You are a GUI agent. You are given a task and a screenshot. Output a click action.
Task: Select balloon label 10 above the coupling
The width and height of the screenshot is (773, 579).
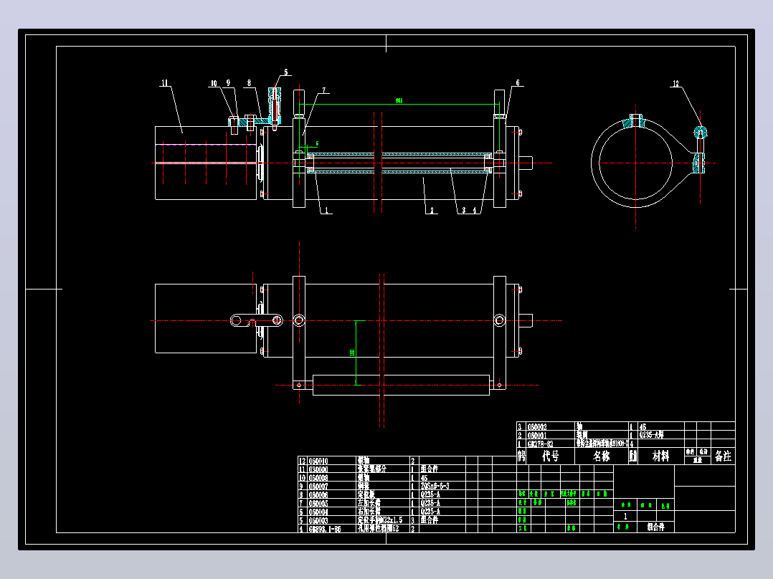point(214,83)
